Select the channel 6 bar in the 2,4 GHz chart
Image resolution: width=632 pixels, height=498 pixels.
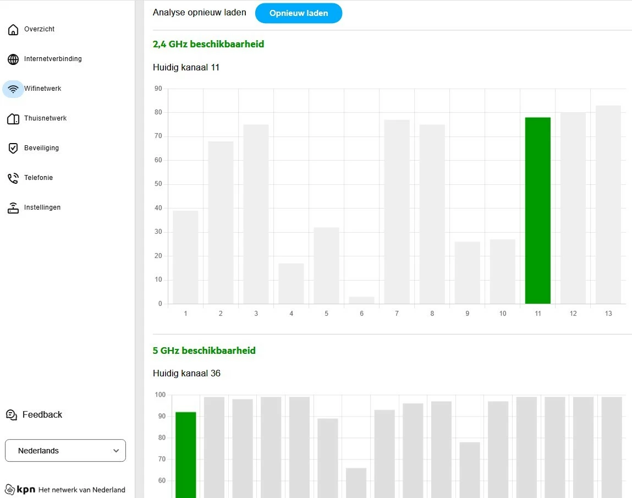(x=361, y=300)
